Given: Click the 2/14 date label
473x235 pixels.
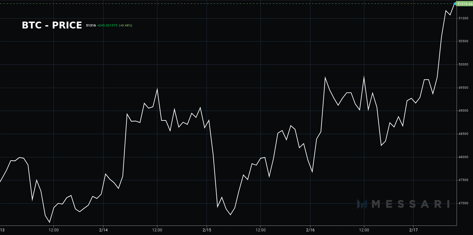Looking at the screenshot, I should pos(103,230).
